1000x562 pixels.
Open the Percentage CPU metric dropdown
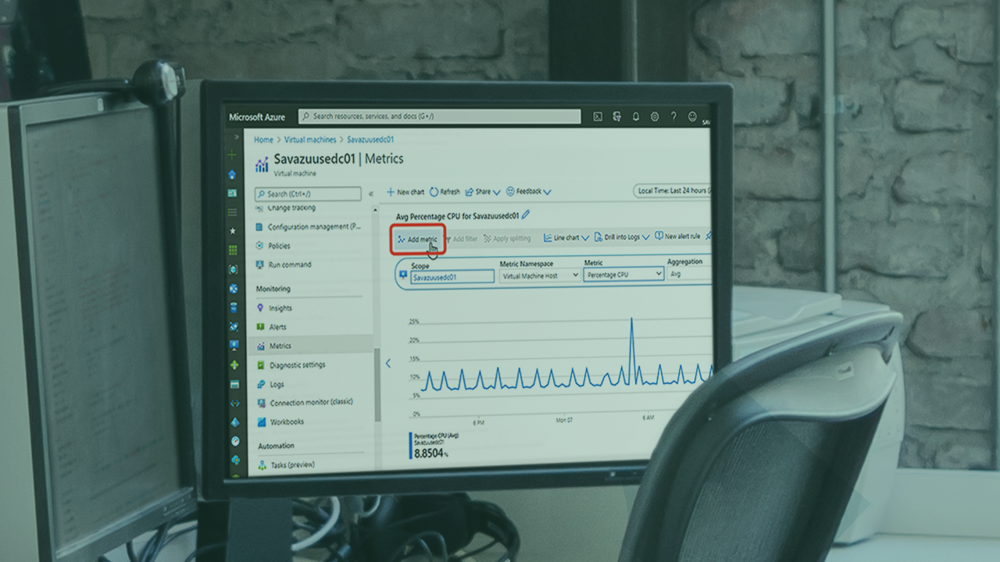coord(623,275)
